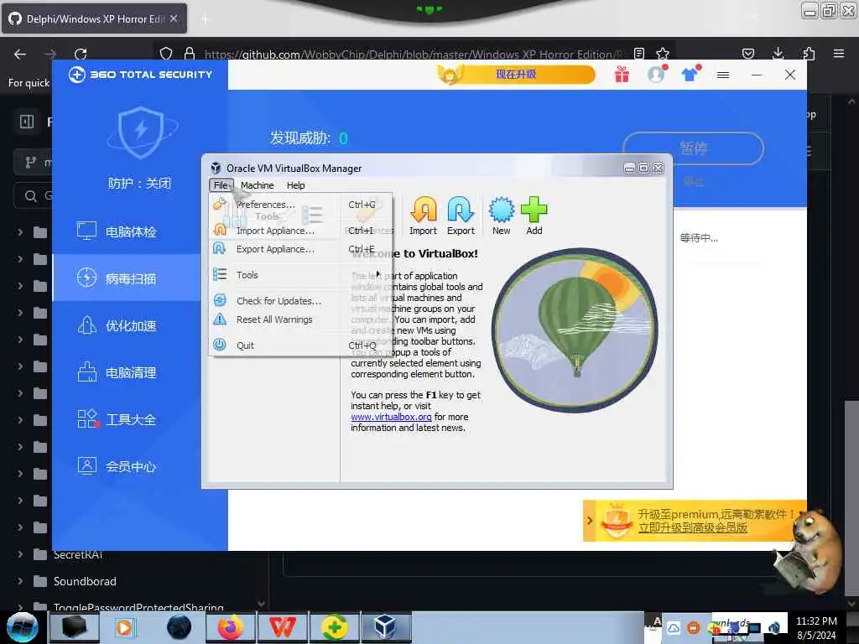859x644 pixels.
Task: Click the address bar URL field in Firefox
Action: pos(413,55)
